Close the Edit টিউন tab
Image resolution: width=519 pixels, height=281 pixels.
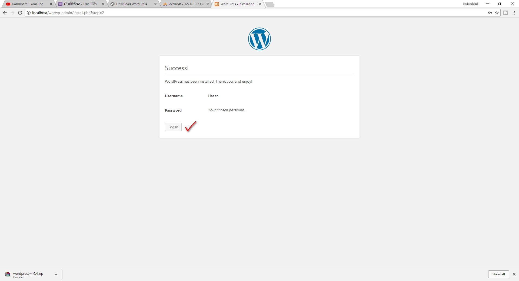click(103, 4)
